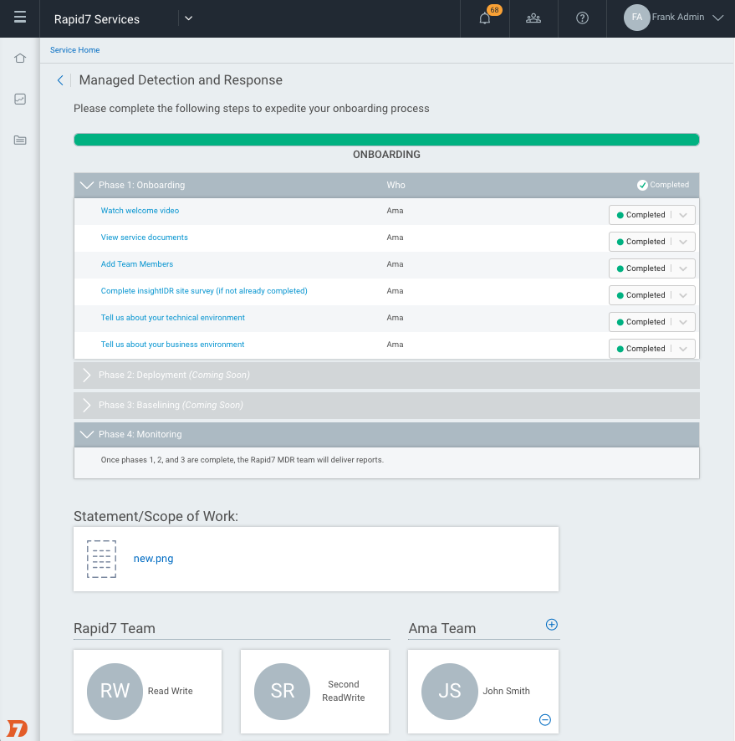
Task: Open the sidebar documents folder icon
Action: point(20,140)
